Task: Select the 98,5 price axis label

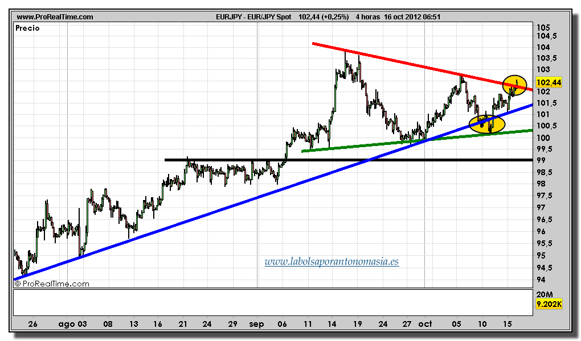Action: (545, 172)
